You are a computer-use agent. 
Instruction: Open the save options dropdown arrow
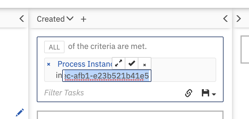[214, 94]
